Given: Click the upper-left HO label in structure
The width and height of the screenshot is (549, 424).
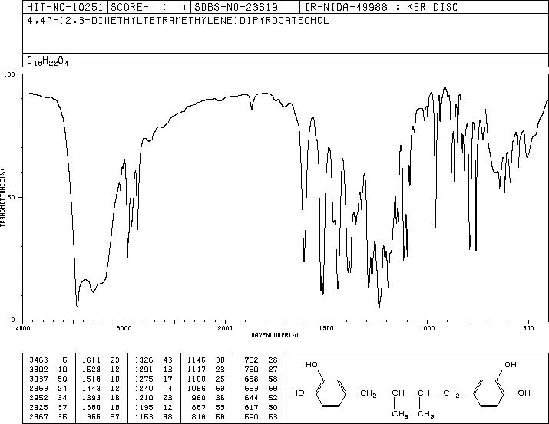Looking at the screenshot, I should coord(312,364).
